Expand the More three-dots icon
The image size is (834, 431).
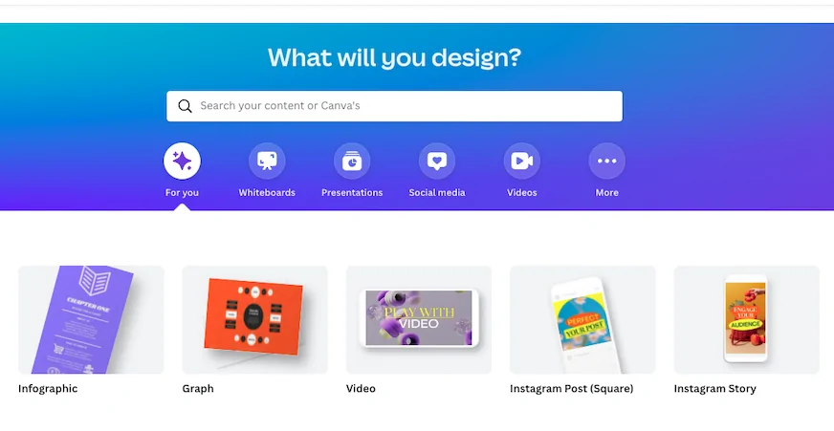(607, 161)
